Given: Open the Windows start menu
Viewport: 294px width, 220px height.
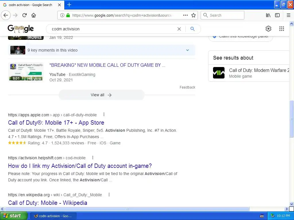Looking at the screenshot, I should (x=13, y=216).
